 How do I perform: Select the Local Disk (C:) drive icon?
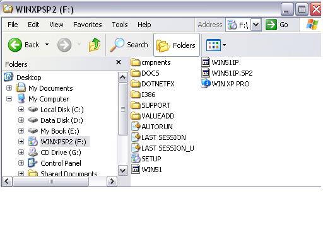pos(33,110)
